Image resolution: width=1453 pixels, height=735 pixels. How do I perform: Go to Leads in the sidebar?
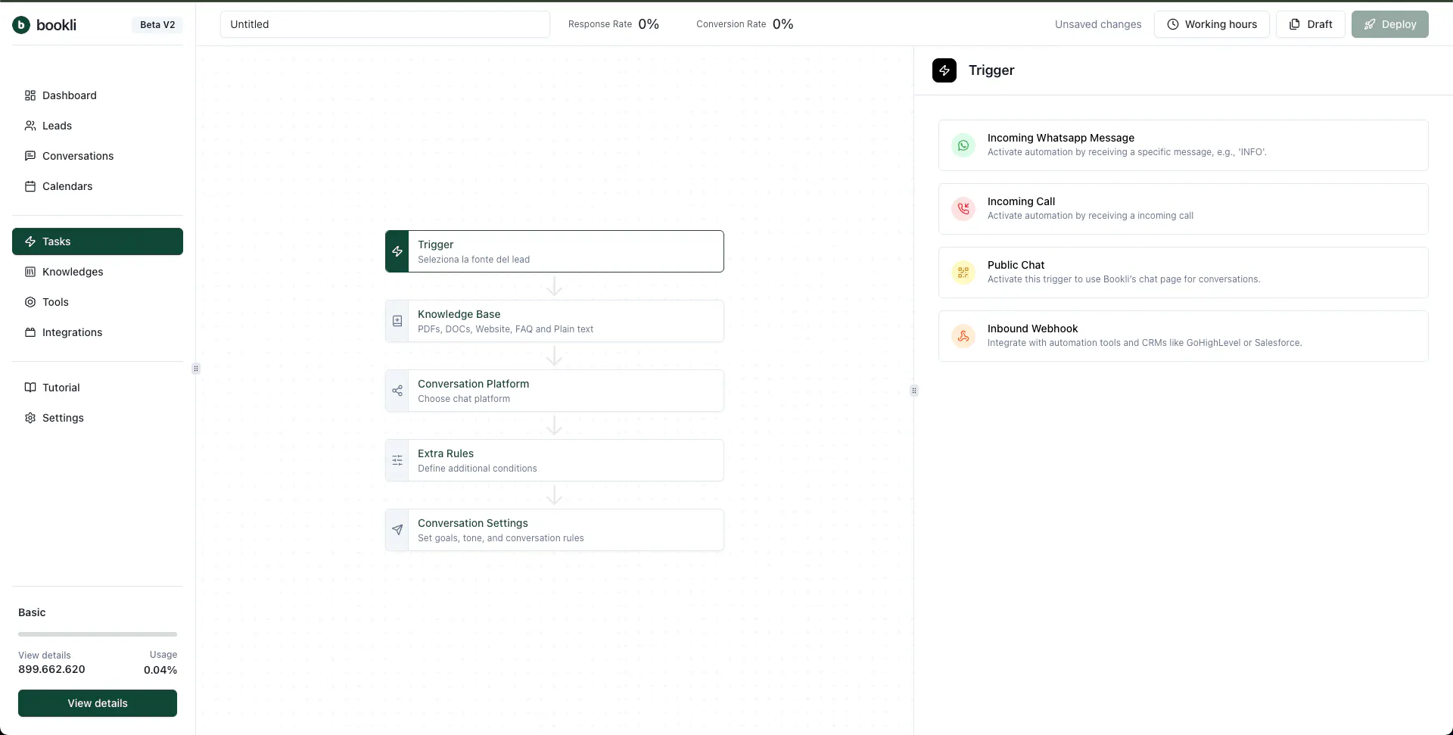[x=98, y=126]
